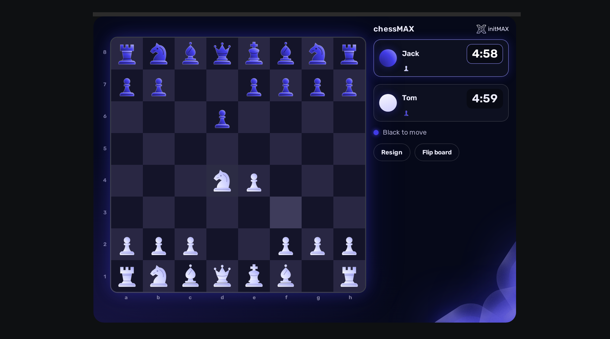The width and height of the screenshot is (610, 339).
Task: Click the white bishop on f1
Action: coord(286,276)
